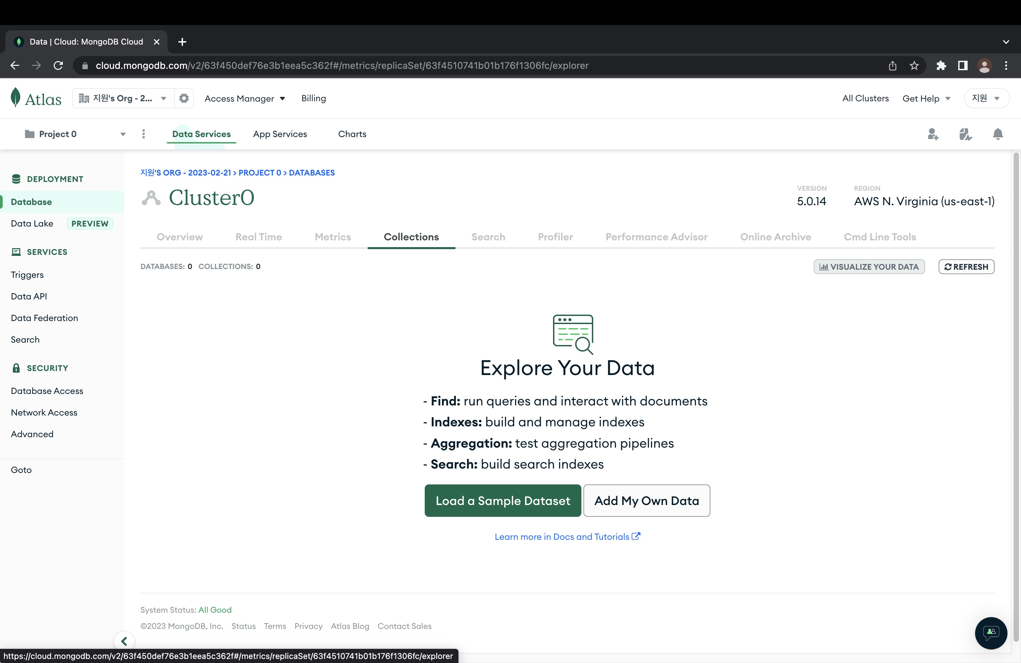Open the Get Help dropdown
The width and height of the screenshot is (1021, 663).
(x=926, y=99)
